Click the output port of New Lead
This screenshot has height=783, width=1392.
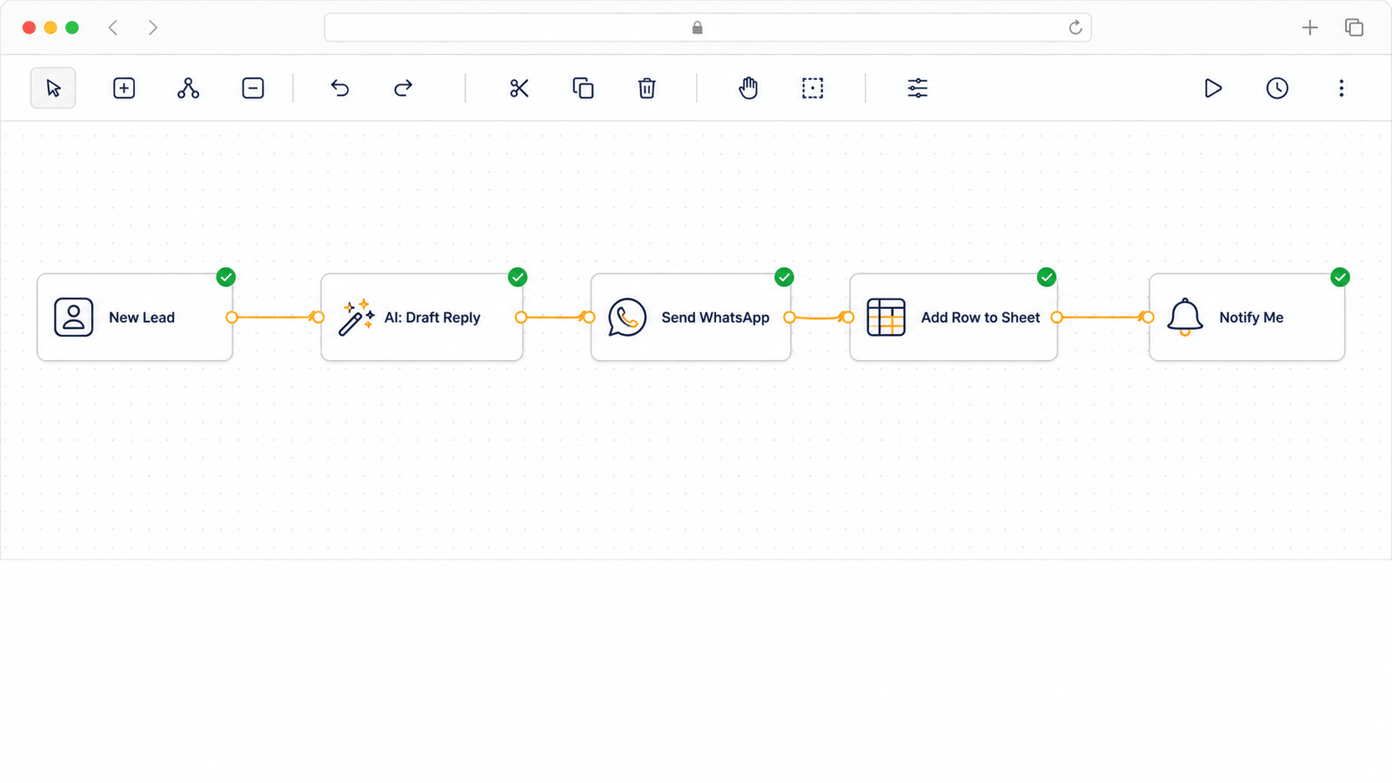[231, 318]
